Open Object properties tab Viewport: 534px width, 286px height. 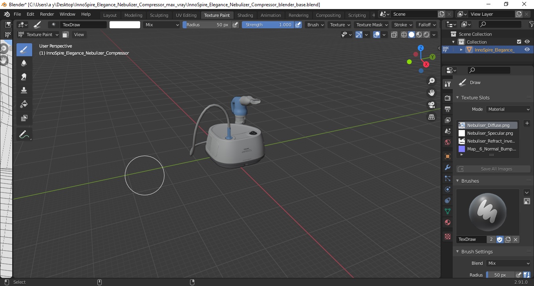pos(447,156)
